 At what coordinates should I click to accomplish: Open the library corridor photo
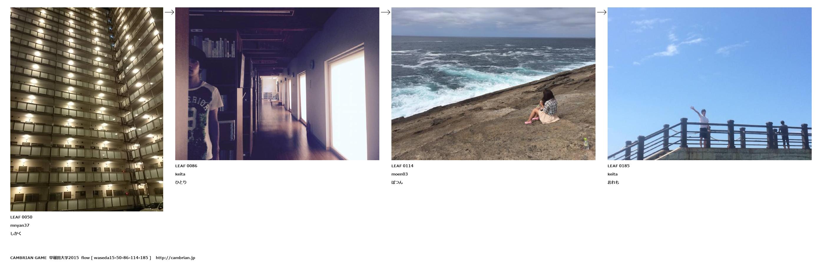tap(277, 84)
